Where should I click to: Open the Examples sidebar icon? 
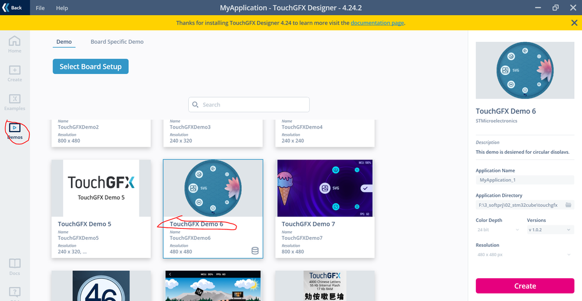15,102
